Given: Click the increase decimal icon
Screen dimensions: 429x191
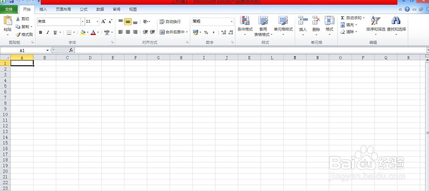Looking at the screenshot, I should point(224,32).
